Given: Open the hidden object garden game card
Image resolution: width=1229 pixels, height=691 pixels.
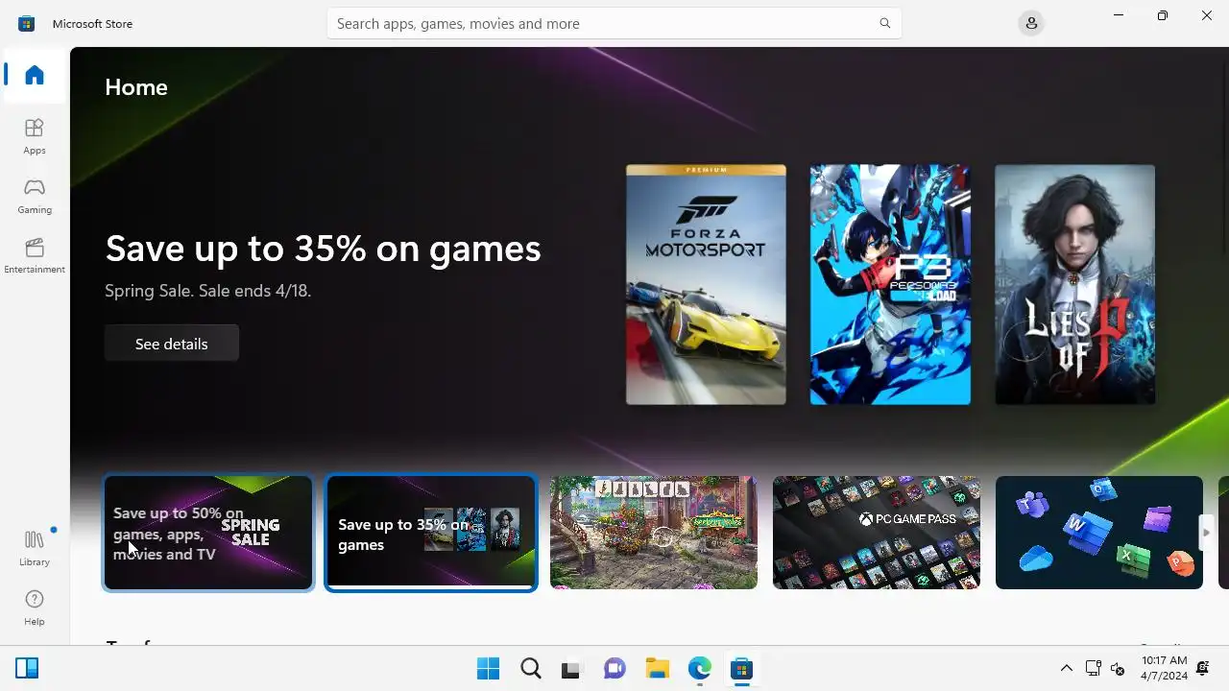Looking at the screenshot, I should click(654, 533).
